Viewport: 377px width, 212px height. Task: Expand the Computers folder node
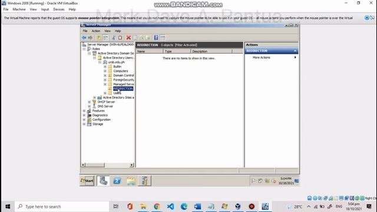point(105,71)
